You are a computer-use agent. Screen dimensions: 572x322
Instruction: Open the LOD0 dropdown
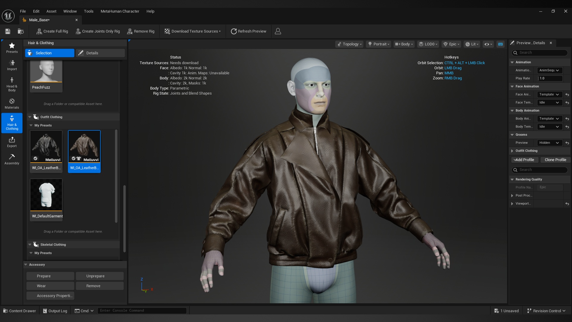click(428, 44)
